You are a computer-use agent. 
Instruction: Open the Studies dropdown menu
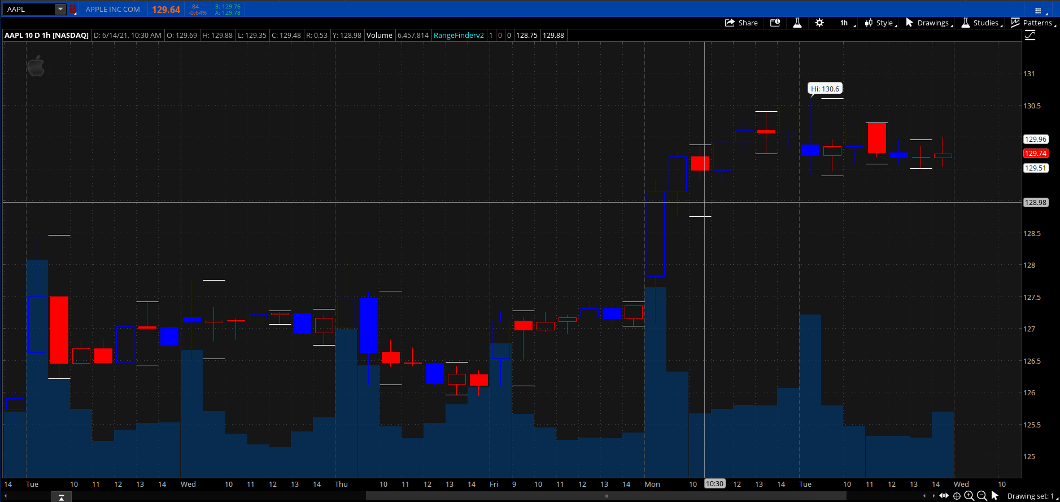988,23
